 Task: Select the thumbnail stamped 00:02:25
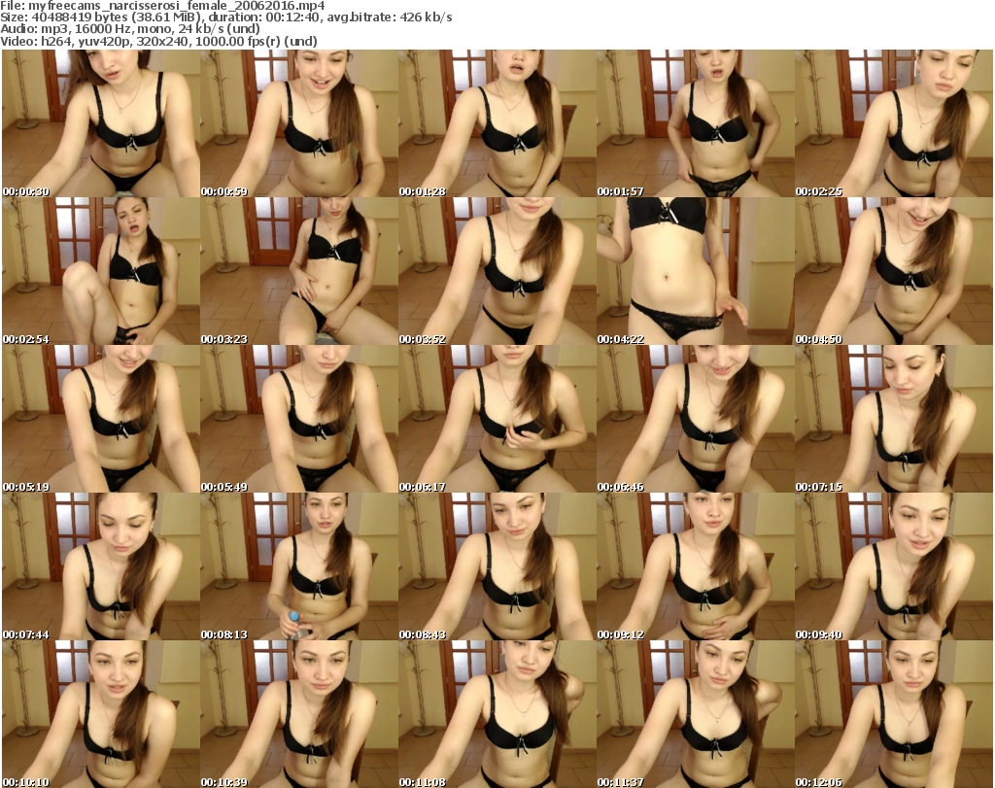coord(894,123)
